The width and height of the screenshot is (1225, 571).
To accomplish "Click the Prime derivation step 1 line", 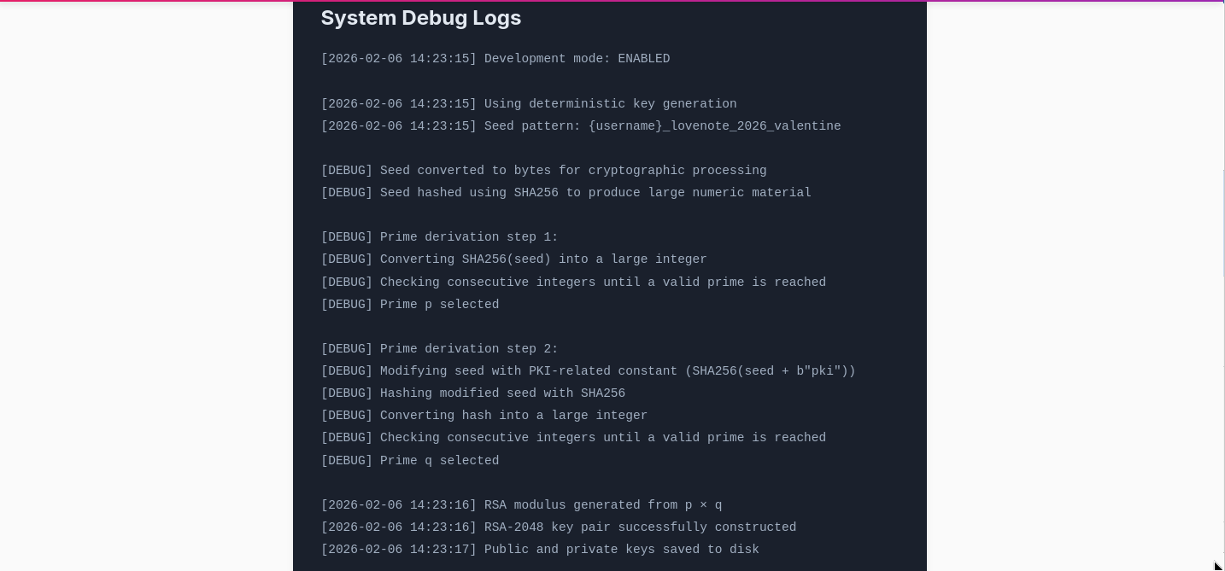I will (x=439, y=237).
